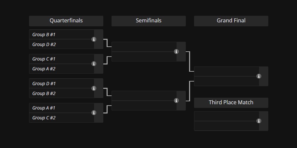The width and height of the screenshot is (297, 148).
Task: Choose the Group A #2 team slot
Action: [x=62, y=69]
